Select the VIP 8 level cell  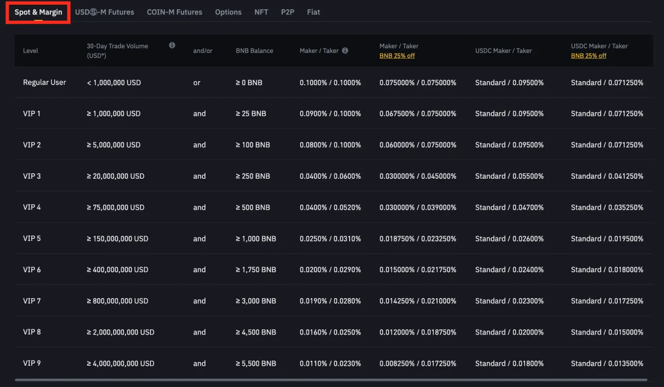pos(32,332)
